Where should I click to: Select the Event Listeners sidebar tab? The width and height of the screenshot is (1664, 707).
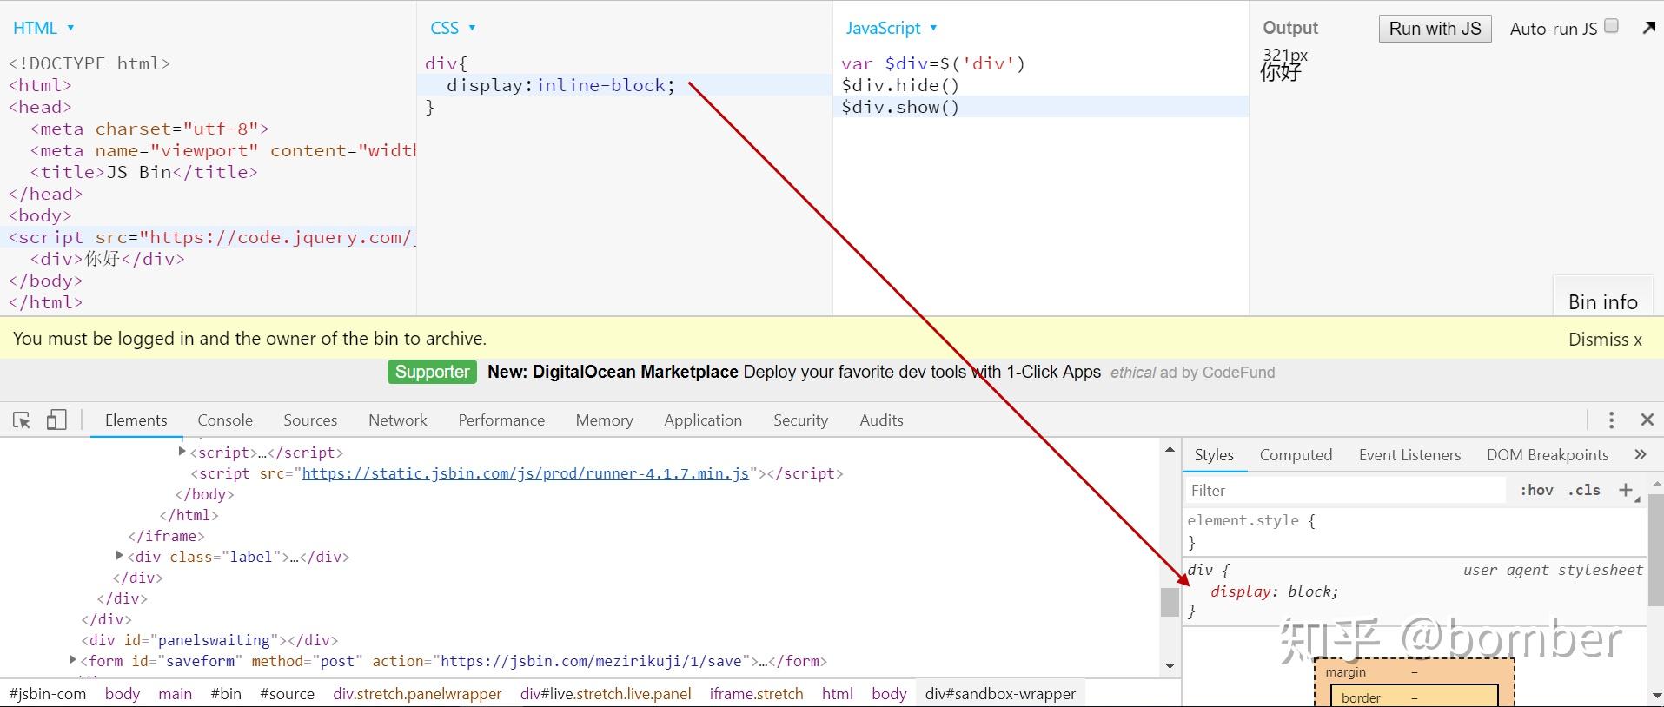[1409, 455]
